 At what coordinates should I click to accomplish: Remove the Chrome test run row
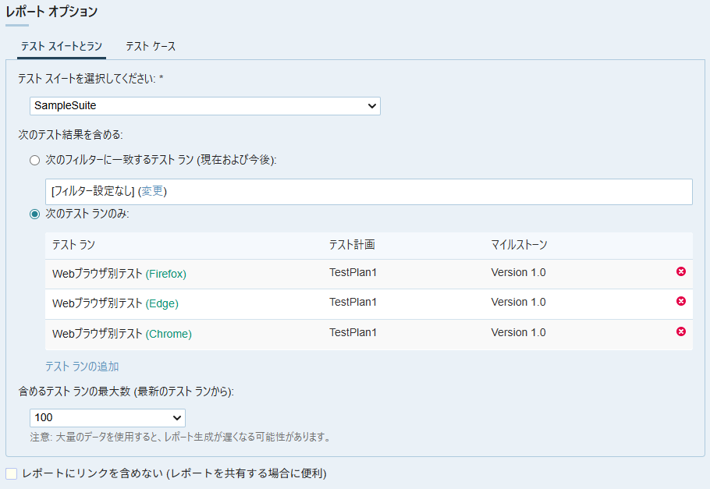click(x=680, y=331)
